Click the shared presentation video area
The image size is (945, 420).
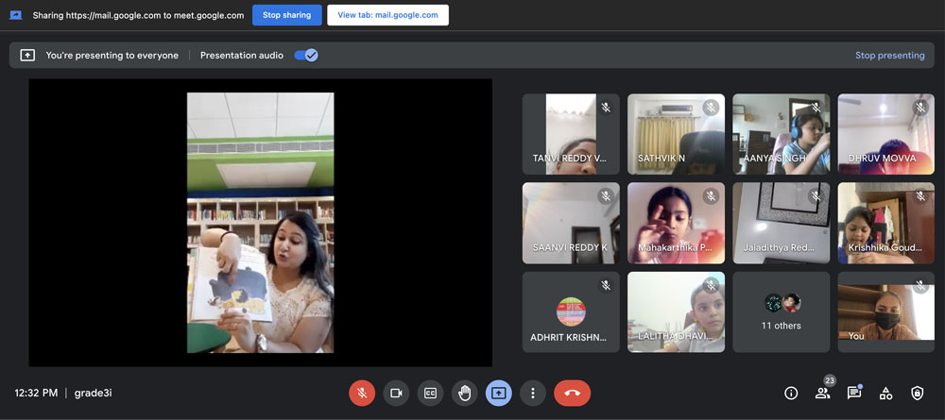(260, 223)
